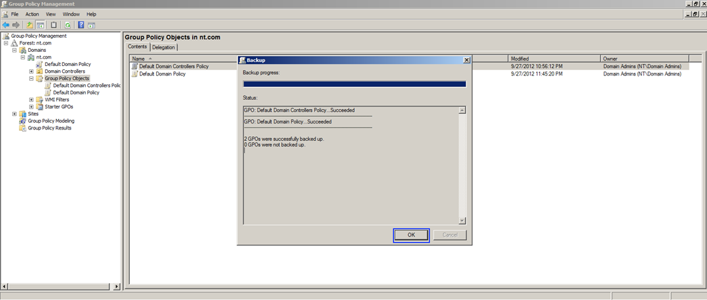Click the clipboard icon in the toolbar
The width and height of the screenshot is (707, 300).
click(53, 25)
